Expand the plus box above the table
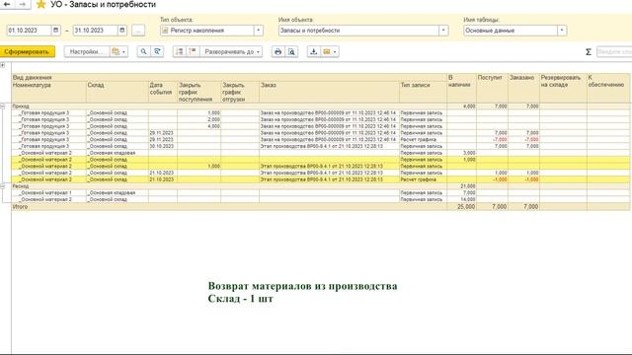Image resolution: width=632 pixels, height=355 pixels. tap(3, 65)
